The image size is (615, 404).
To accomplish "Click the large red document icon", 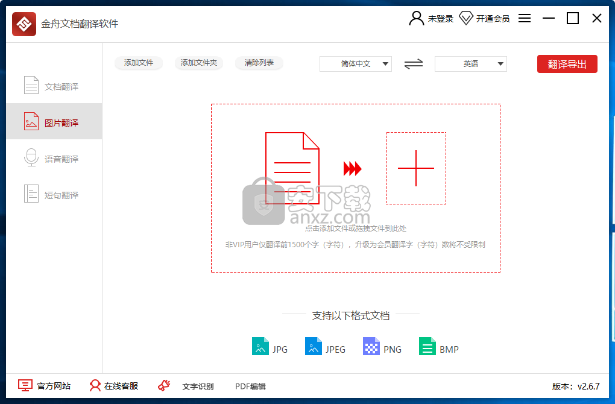I will point(292,168).
